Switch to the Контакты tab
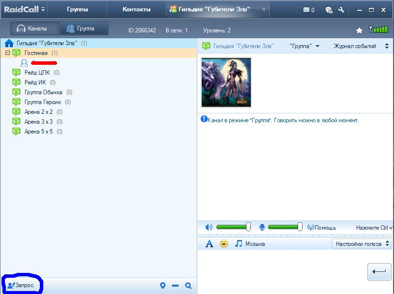 (136, 9)
